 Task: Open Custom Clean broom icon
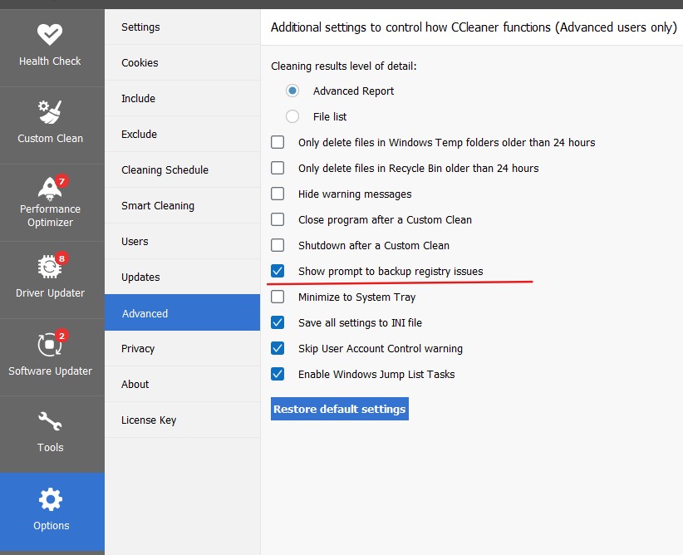point(50,111)
